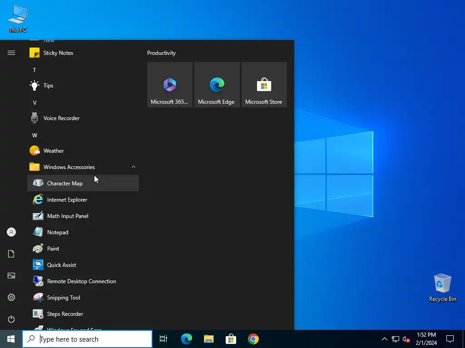Click the network icon in system tray
The width and height of the screenshot is (465, 348).
(396, 339)
